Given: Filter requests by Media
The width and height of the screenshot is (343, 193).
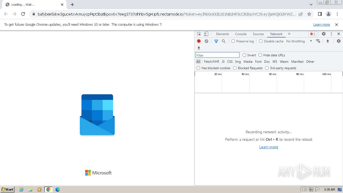Looking at the screenshot, I should [x=248, y=62].
